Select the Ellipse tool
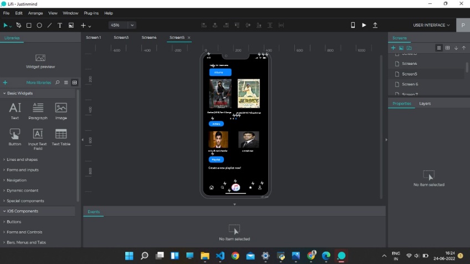470x264 pixels. pos(39,25)
